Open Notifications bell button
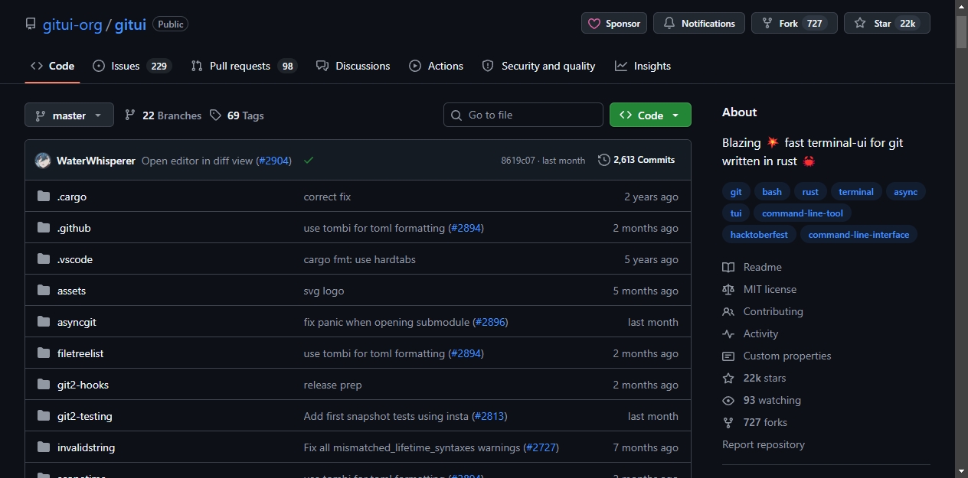The height and width of the screenshot is (478, 968). [x=699, y=24]
